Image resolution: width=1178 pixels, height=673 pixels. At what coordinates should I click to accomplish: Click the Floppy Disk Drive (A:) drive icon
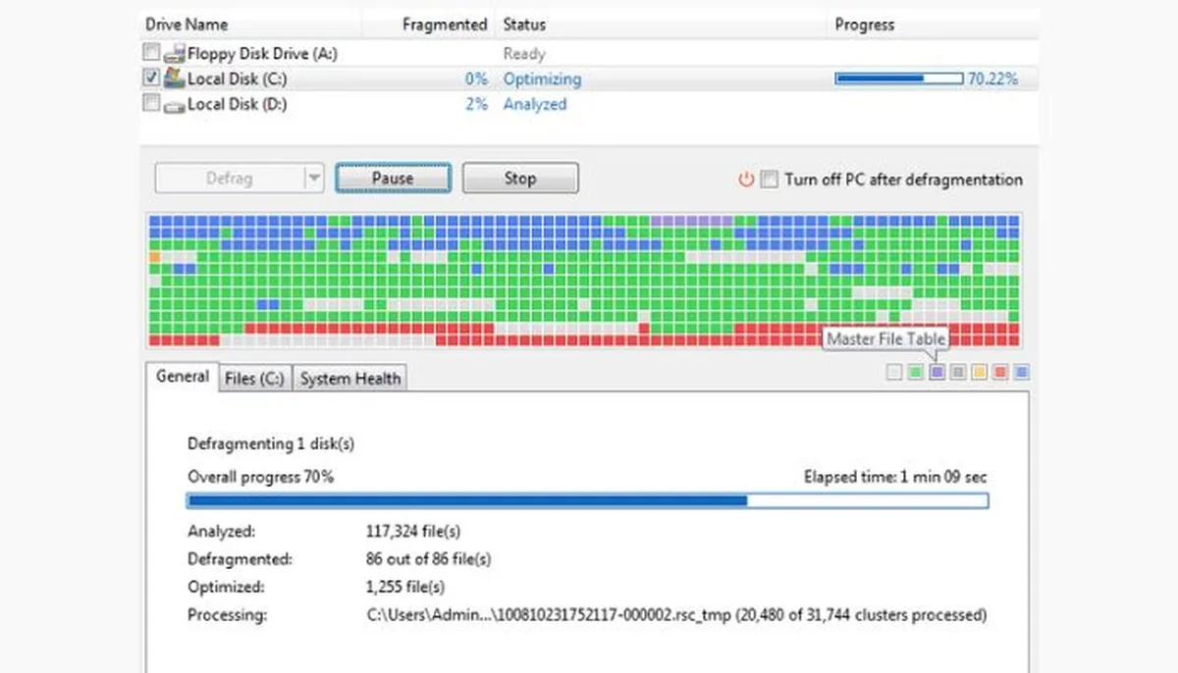pos(174,54)
